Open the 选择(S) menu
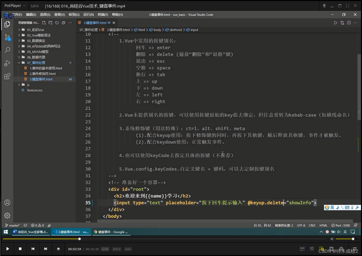Image resolution: width=362 pixels, height=256 pixels. [x=45, y=15]
